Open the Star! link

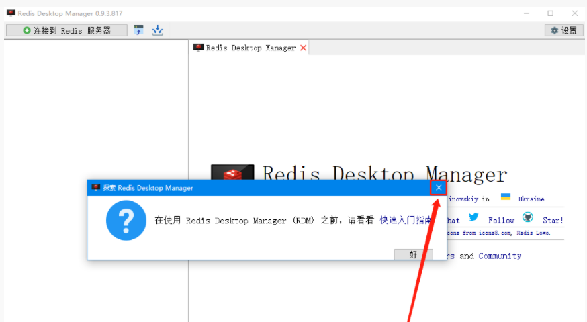click(553, 221)
